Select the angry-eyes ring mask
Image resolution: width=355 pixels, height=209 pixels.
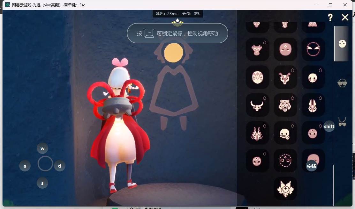(x=313, y=49)
